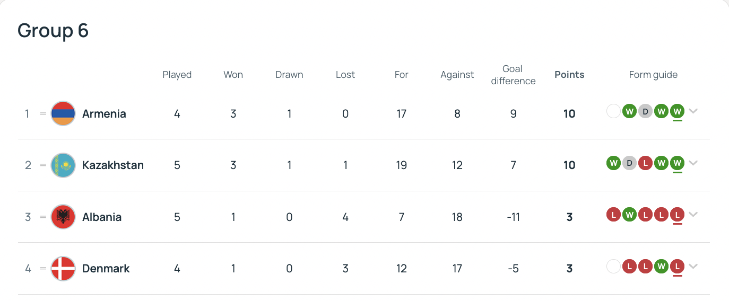Click the Denmark flag icon
729x301 pixels.
click(63, 269)
